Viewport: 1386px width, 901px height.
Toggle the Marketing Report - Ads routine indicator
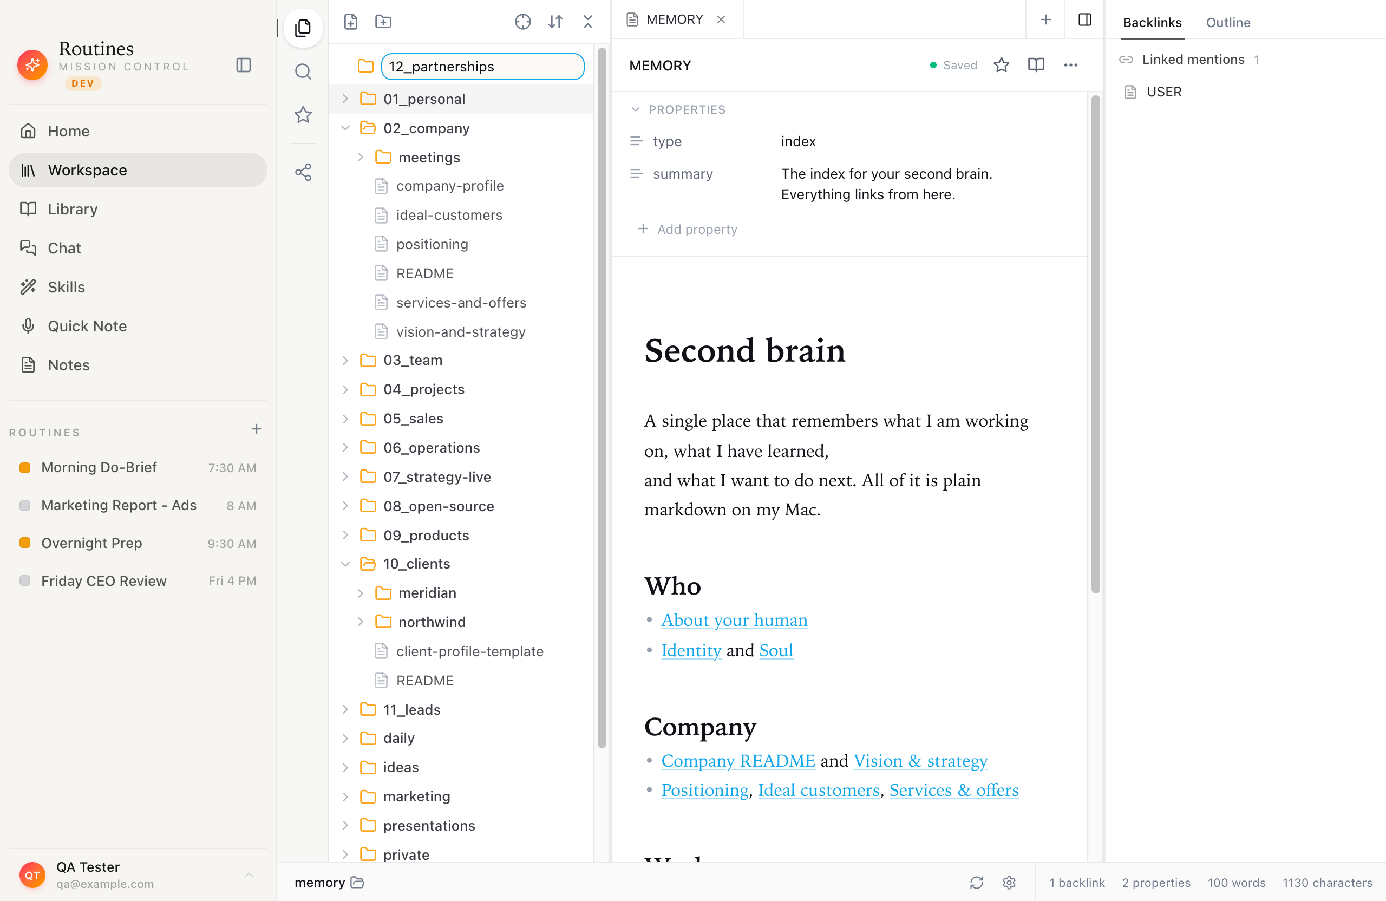[x=25, y=505]
